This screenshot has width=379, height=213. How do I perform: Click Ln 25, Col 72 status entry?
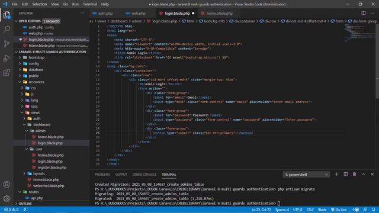pos(261,209)
